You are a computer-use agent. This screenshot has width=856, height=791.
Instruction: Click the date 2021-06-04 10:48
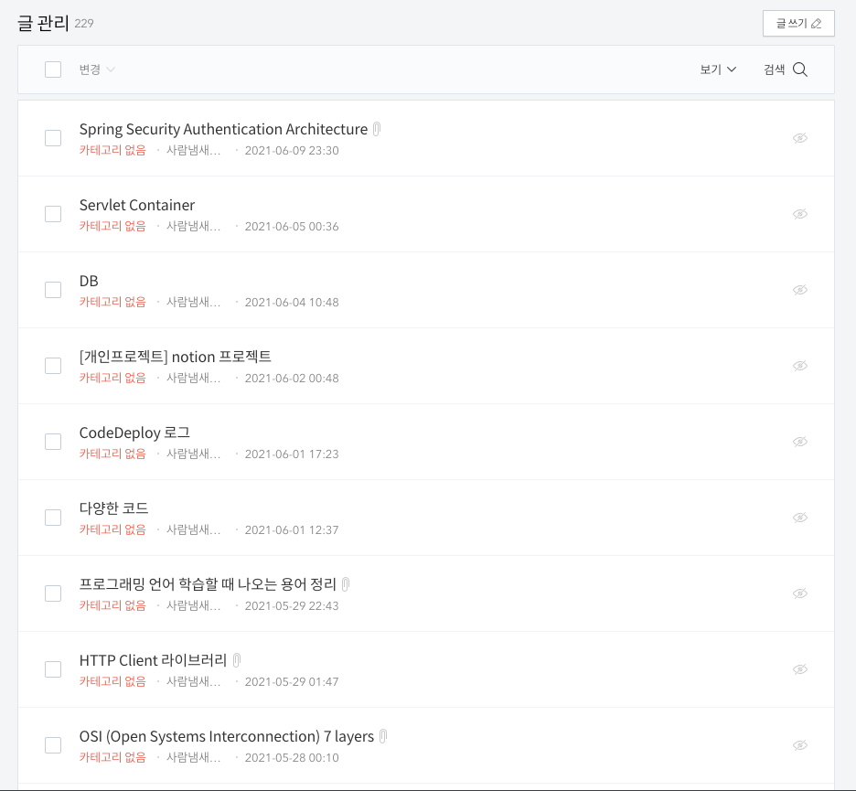[x=292, y=303]
